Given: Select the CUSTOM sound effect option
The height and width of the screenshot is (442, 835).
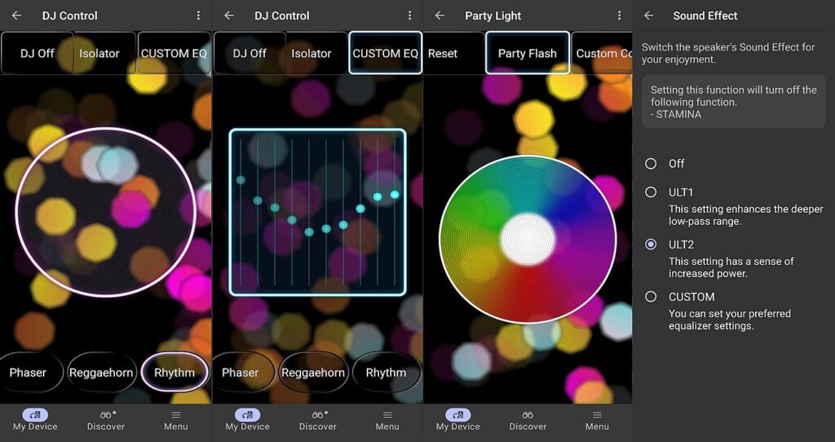Looking at the screenshot, I should coord(651,297).
